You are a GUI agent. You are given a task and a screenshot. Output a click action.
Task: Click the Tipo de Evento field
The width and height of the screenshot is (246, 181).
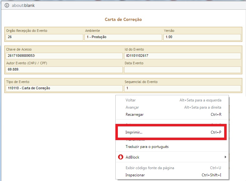[x=64, y=88]
